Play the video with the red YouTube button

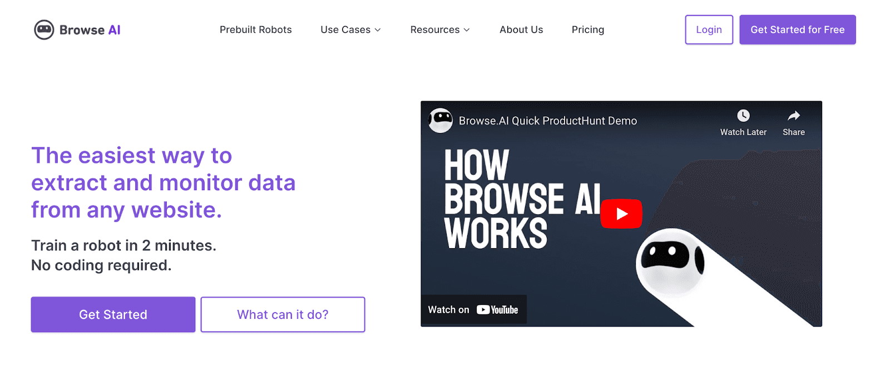[621, 214]
